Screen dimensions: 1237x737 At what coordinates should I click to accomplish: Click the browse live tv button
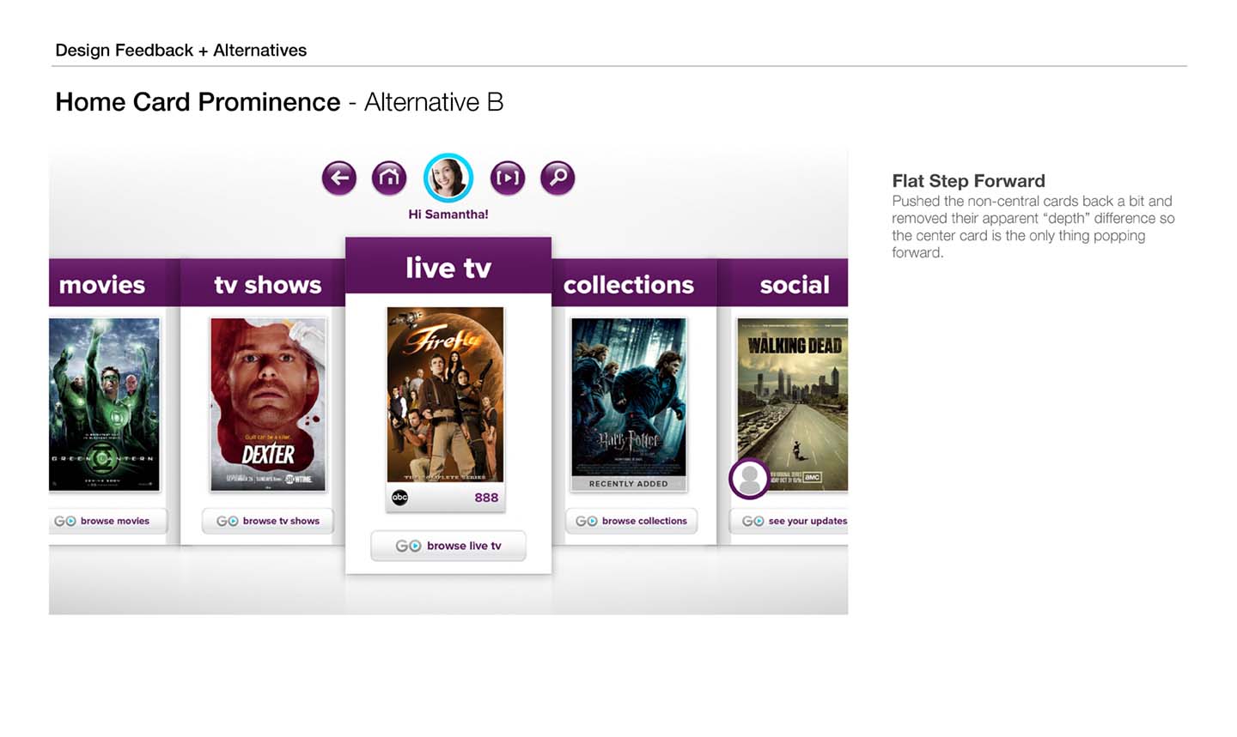448,546
